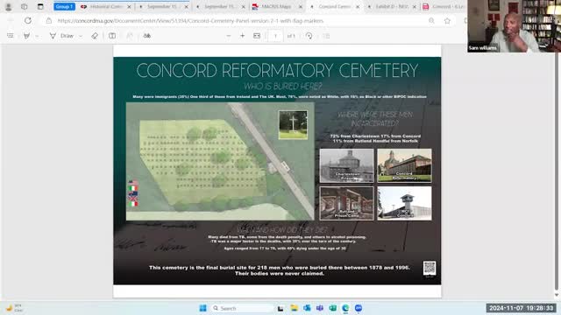561x315 pixels.
Task: Switch to the rightmost Concord tab
Action: [444, 6]
